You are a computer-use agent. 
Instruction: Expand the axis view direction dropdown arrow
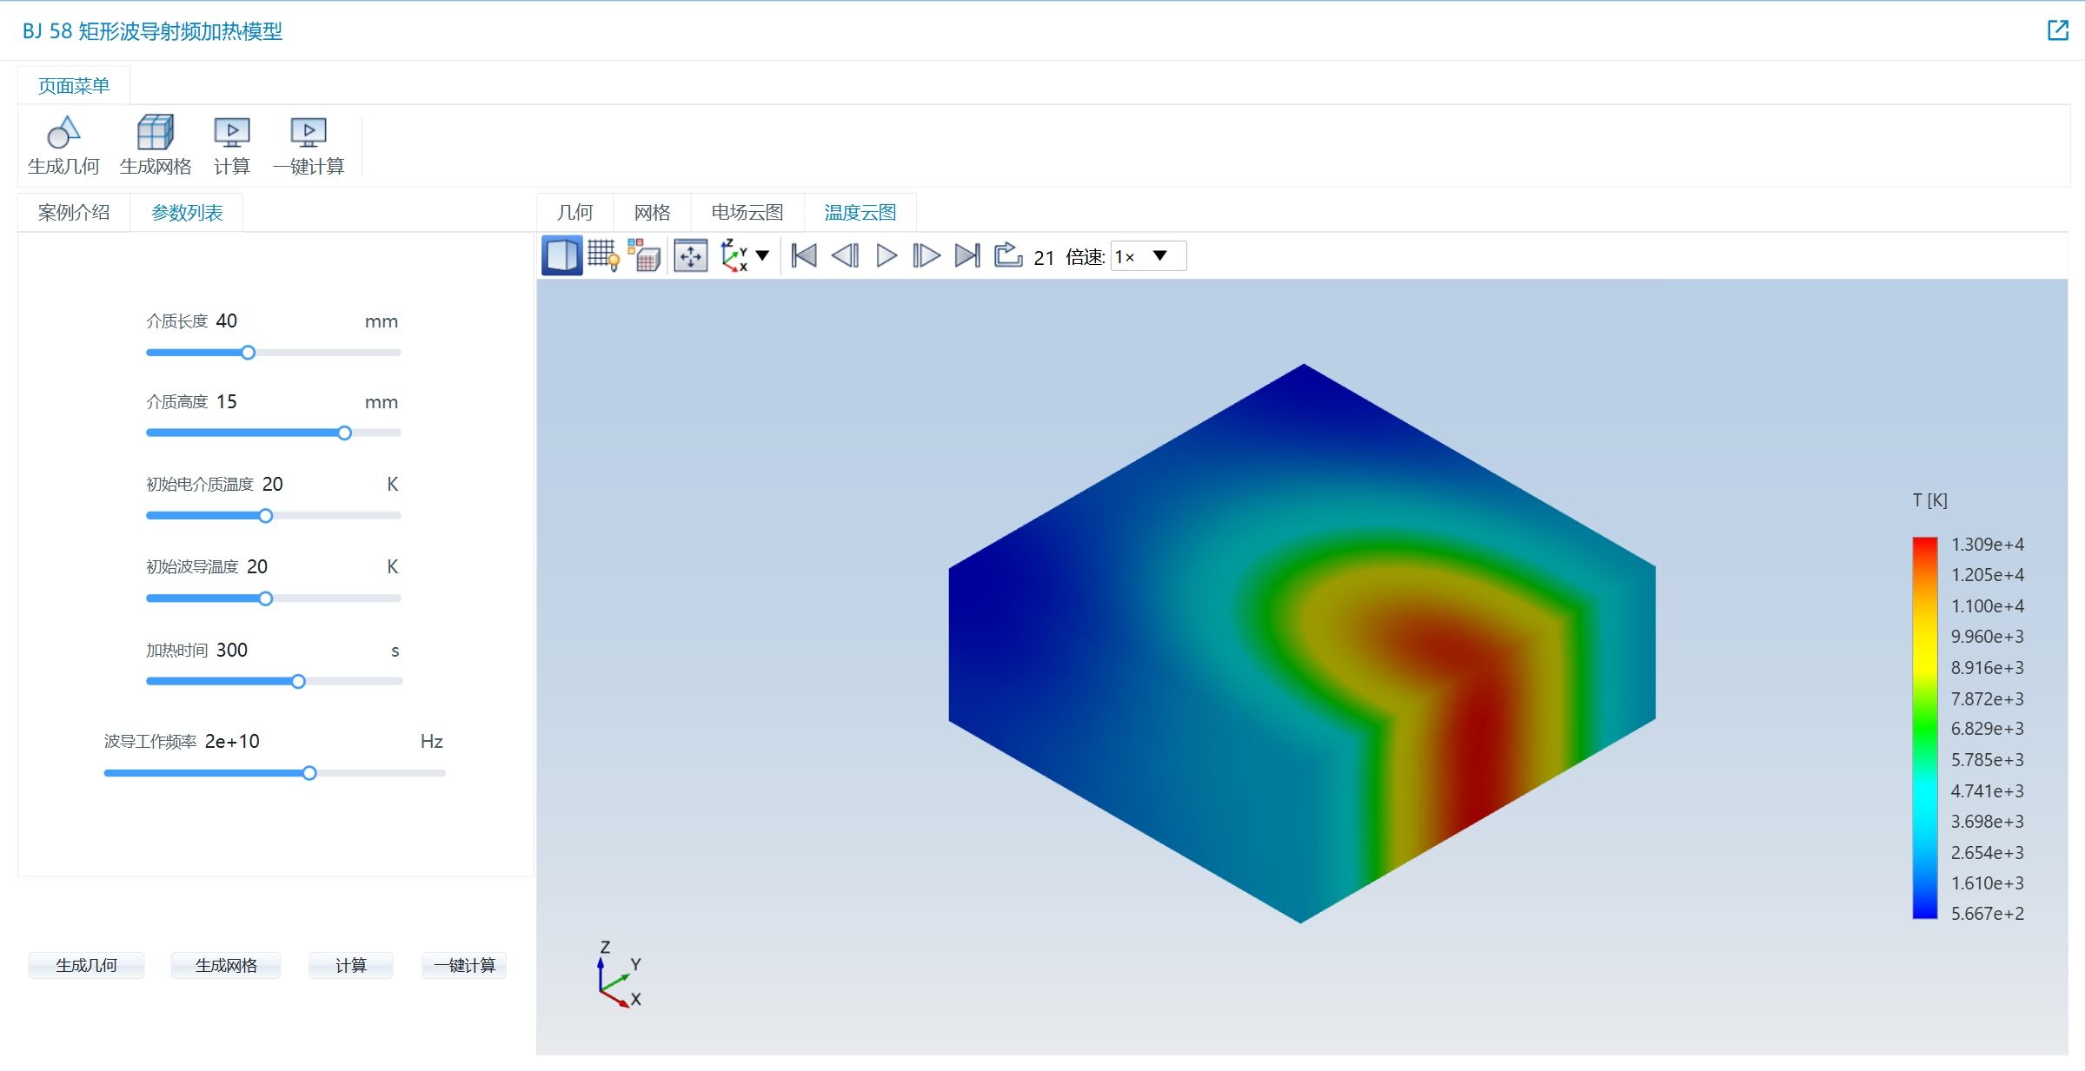click(x=762, y=255)
